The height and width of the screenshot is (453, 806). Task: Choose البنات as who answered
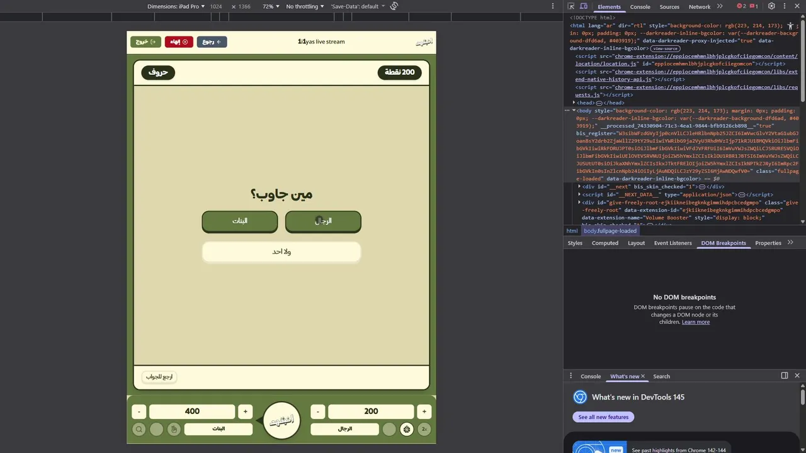point(240,221)
